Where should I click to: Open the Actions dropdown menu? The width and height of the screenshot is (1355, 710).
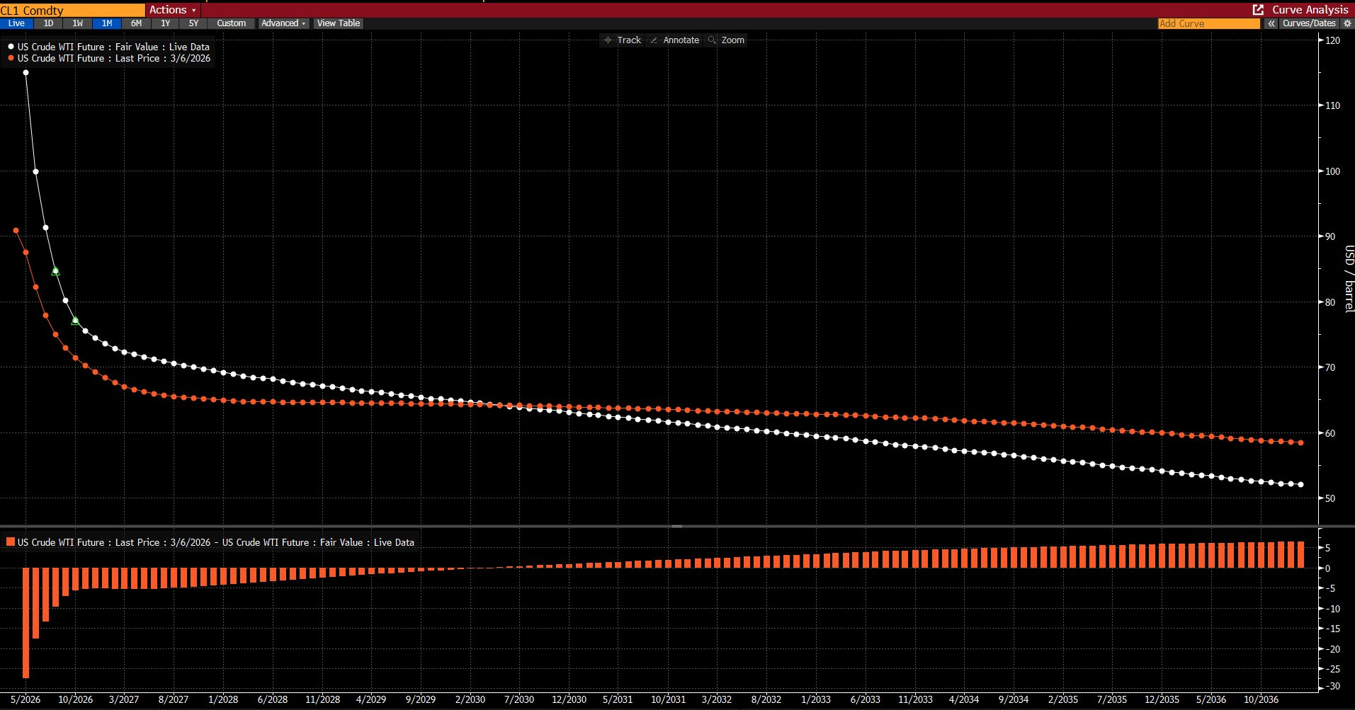[x=172, y=10]
